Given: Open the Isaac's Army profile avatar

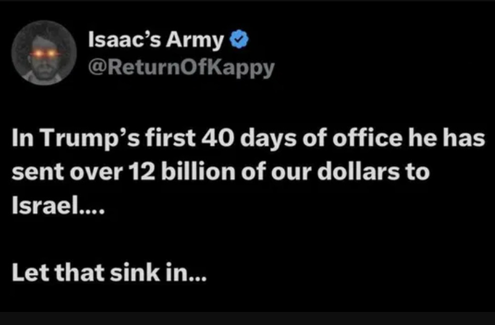Looking at the screenshot, I should [44, 53].
